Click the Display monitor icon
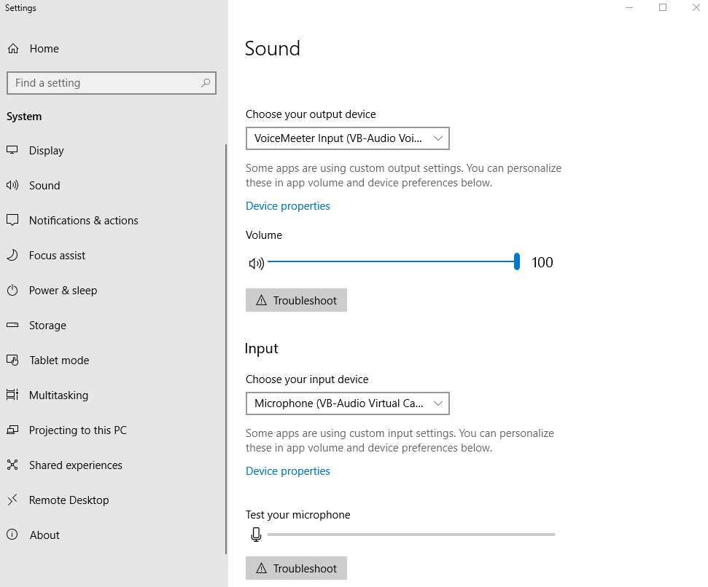The width and height of the screenshot is (708, 587). 12,151
